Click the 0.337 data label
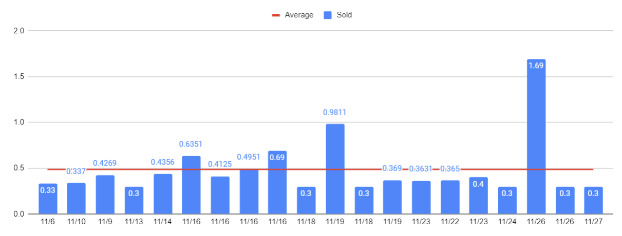 [x=76, y=171]
